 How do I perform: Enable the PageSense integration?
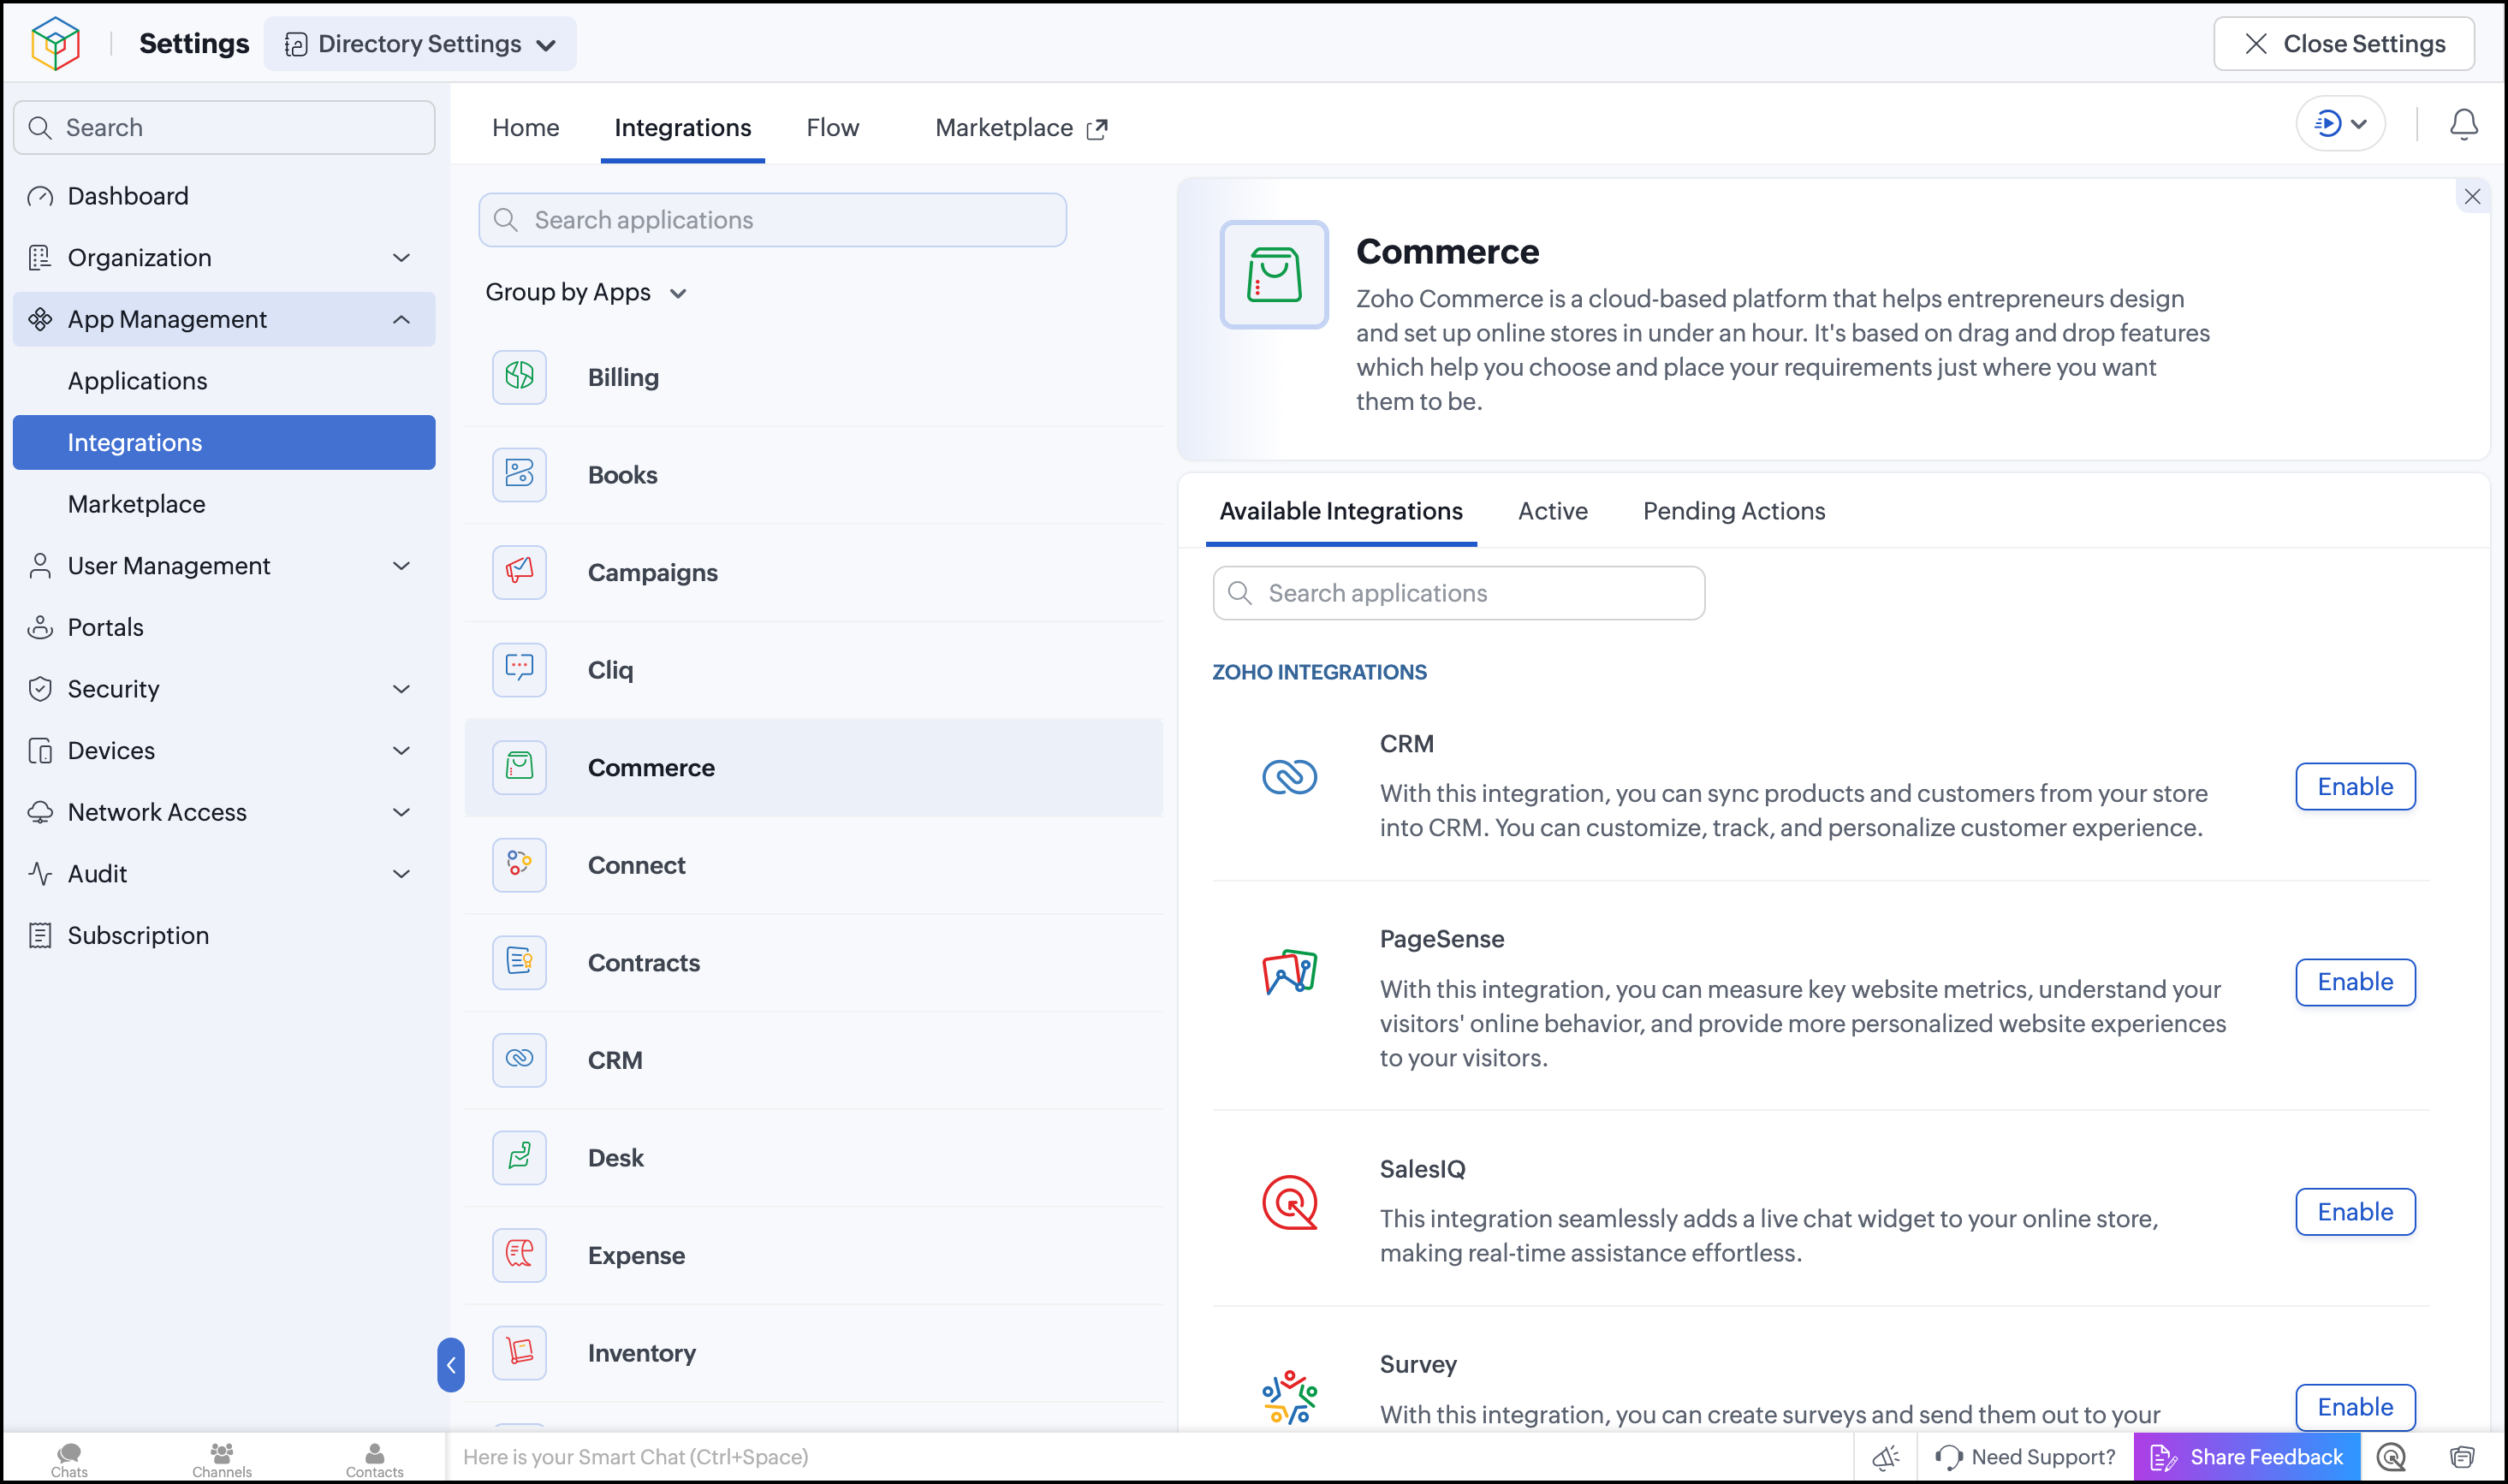pyautogui.click(x=2355, y=981)
